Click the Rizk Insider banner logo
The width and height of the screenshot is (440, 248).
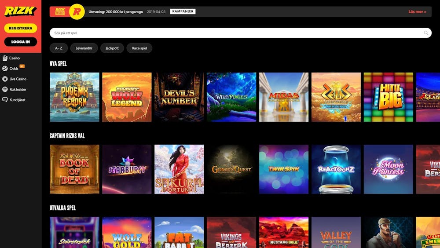(x=60, y=11)
